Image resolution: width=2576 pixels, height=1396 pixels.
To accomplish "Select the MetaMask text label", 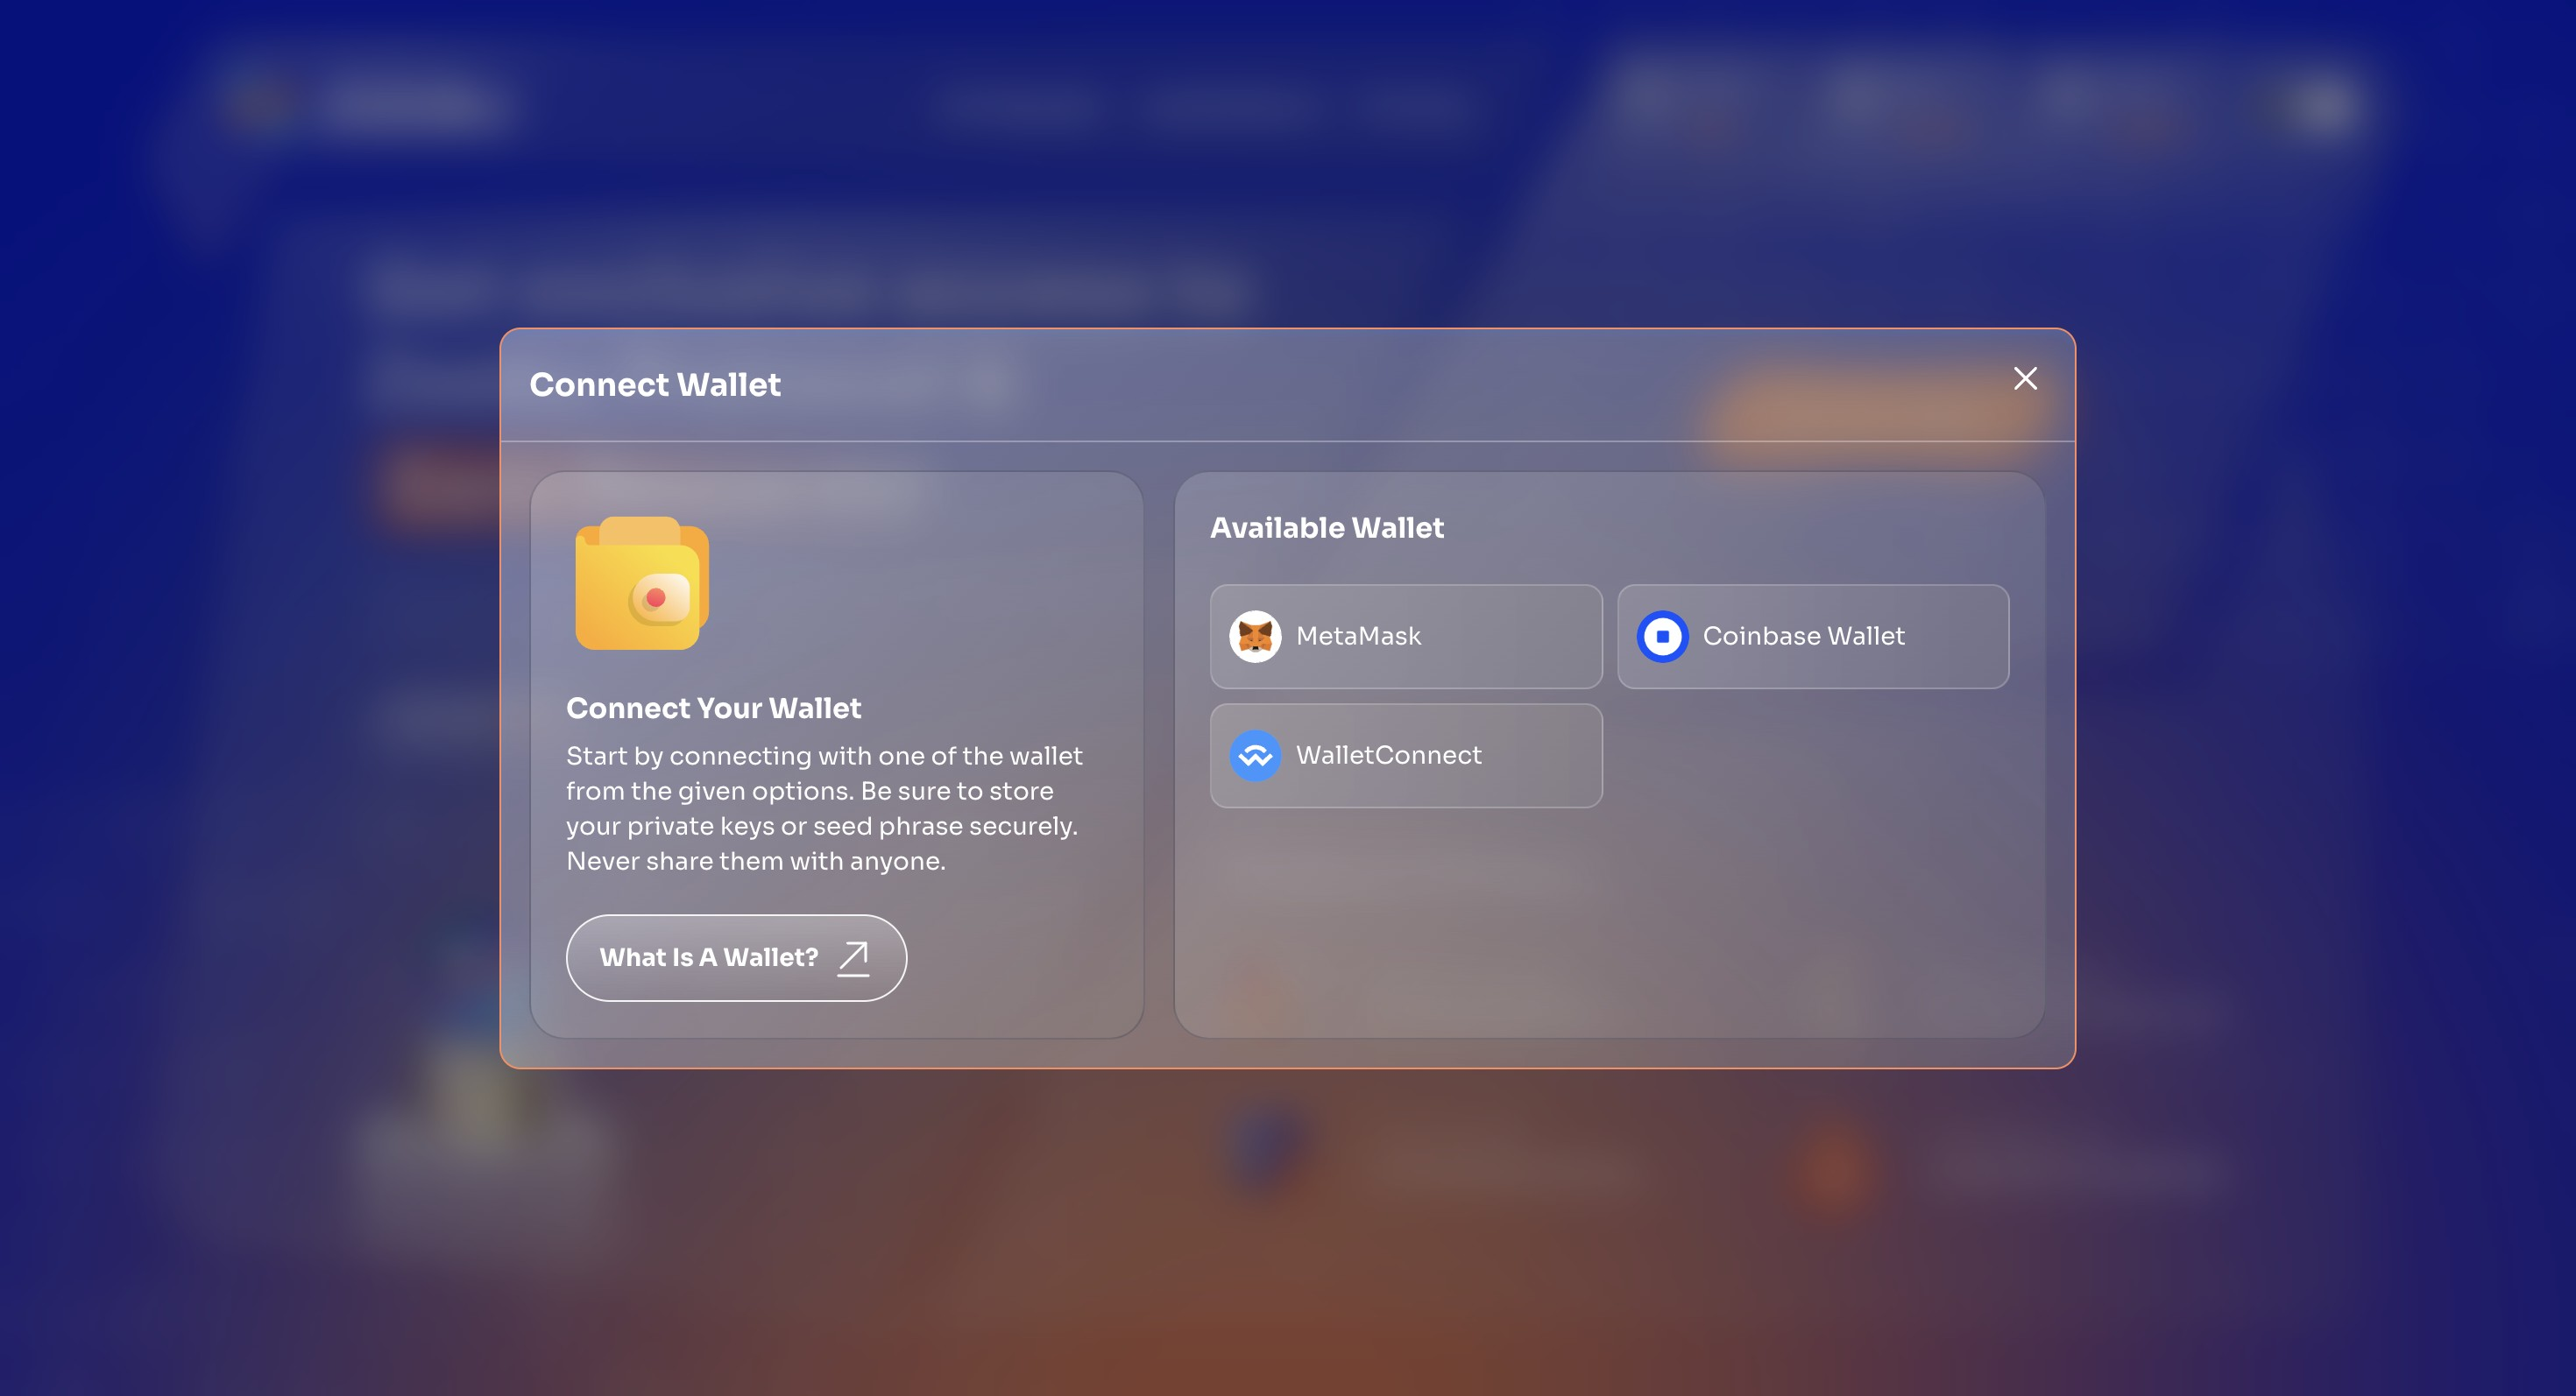I will pyautogui.click(x=1358, y=637).
